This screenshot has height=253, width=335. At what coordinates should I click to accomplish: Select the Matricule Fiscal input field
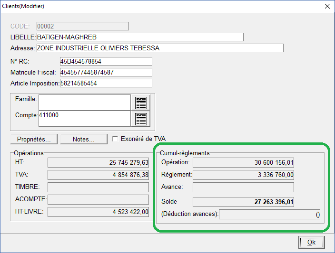coord(106,72)
